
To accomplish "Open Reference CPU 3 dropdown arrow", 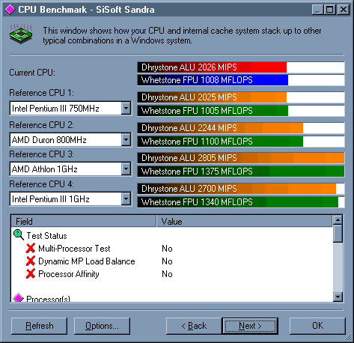I will (126, 169).
